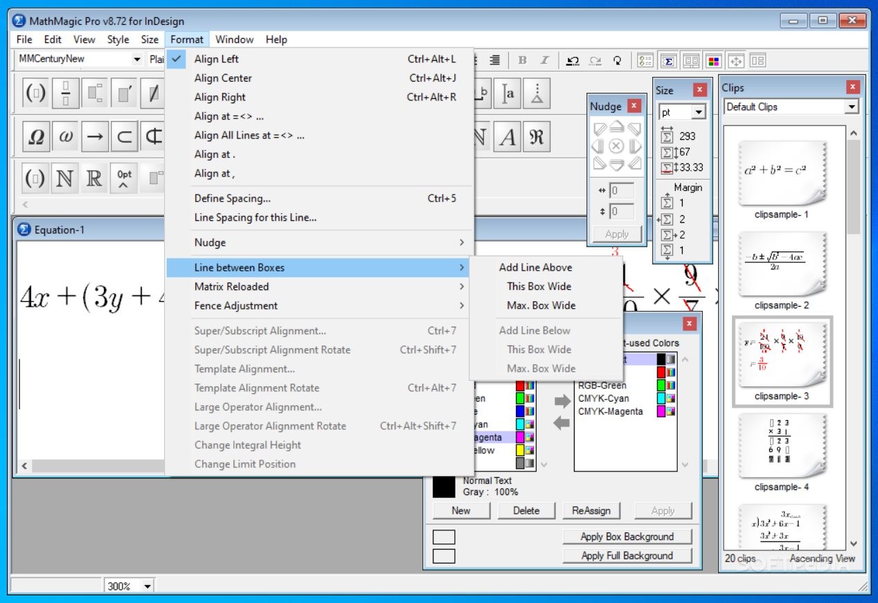Click the black Normal Text color preview
The height and width of the screenshot is (603, 878).
tap(443, 487)
